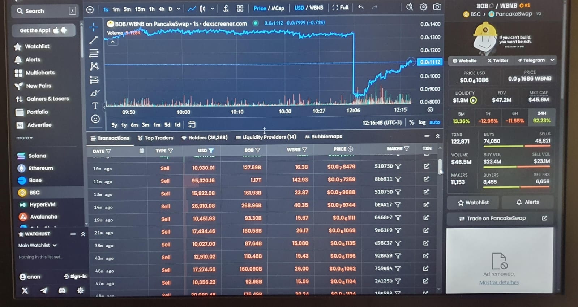578x307 pixels.
Task: Collapse the transactions panel with chevrons
Action: 437,136
